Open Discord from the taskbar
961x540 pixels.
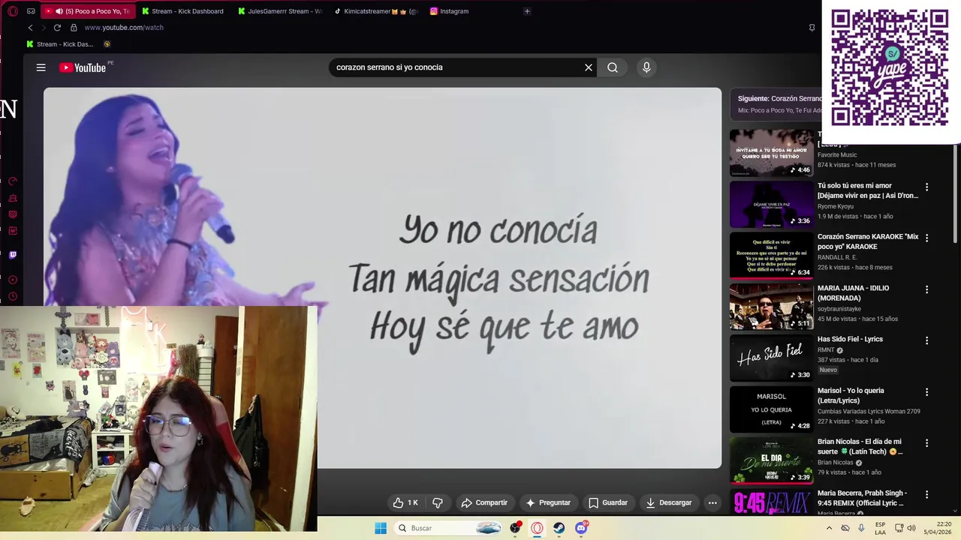tap(581, 528)
